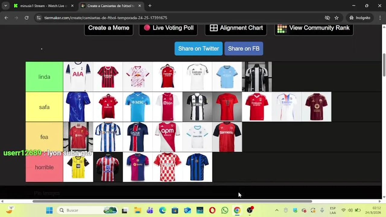Open the Chrome three-dot menu
Image resolution: width=386 pixels, height=217 pixels.
click(x=380, y=18)
